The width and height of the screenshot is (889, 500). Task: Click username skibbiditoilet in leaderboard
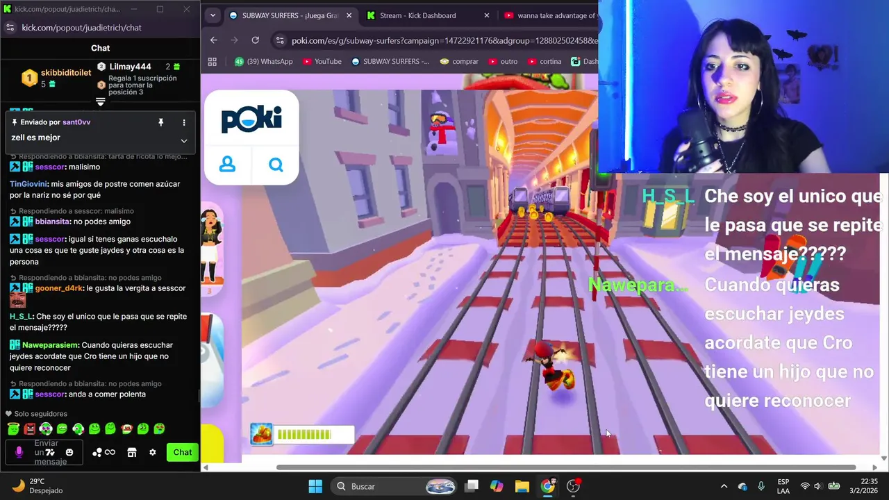(66, 73)
